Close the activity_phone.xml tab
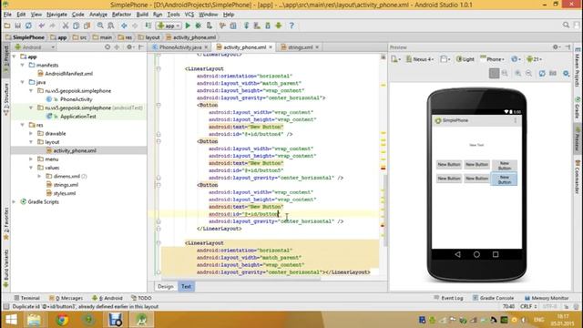 (x=271, y=47)
